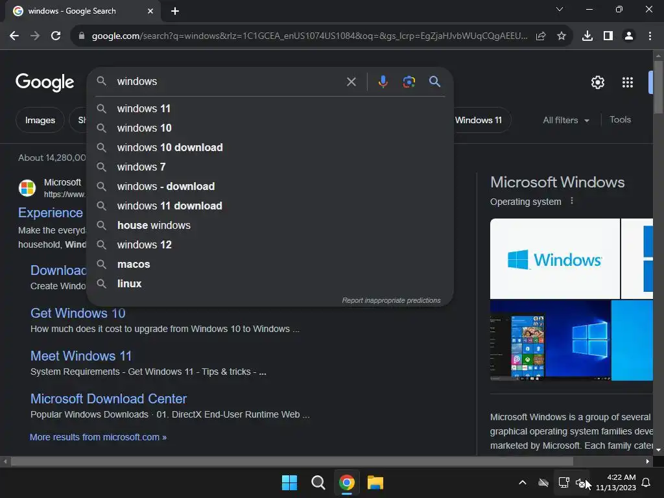
Task: Clear the search box text
Action: click(351, 81)
